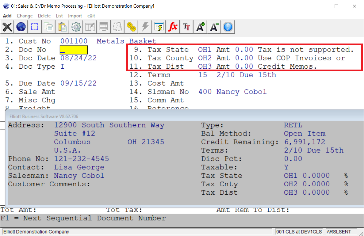The image size is (364, 236).
Task: Click the state and zip OH 21345
Action: 146,142
